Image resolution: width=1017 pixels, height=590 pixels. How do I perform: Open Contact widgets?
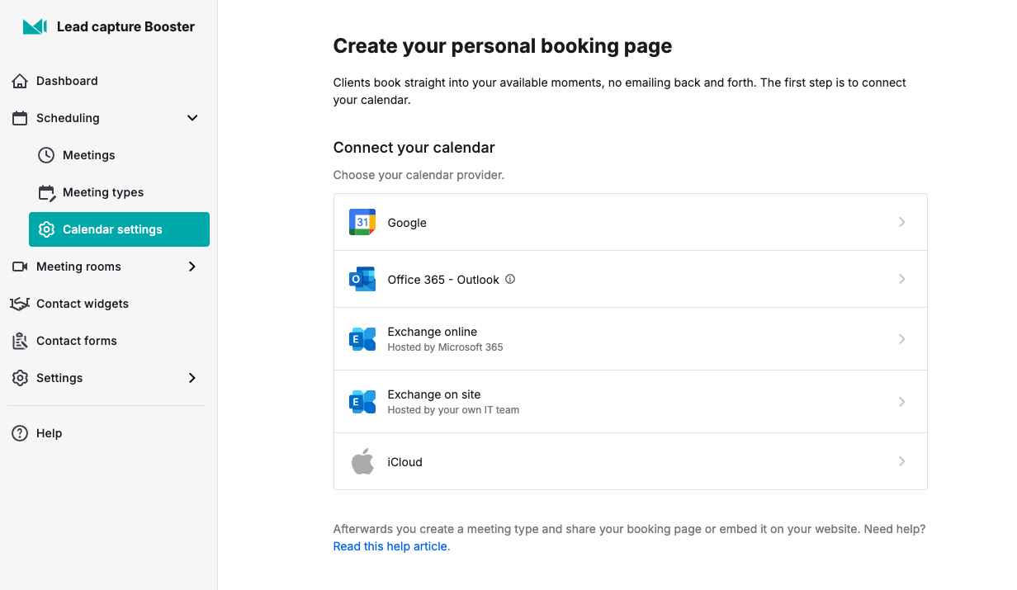click(106, 304)
